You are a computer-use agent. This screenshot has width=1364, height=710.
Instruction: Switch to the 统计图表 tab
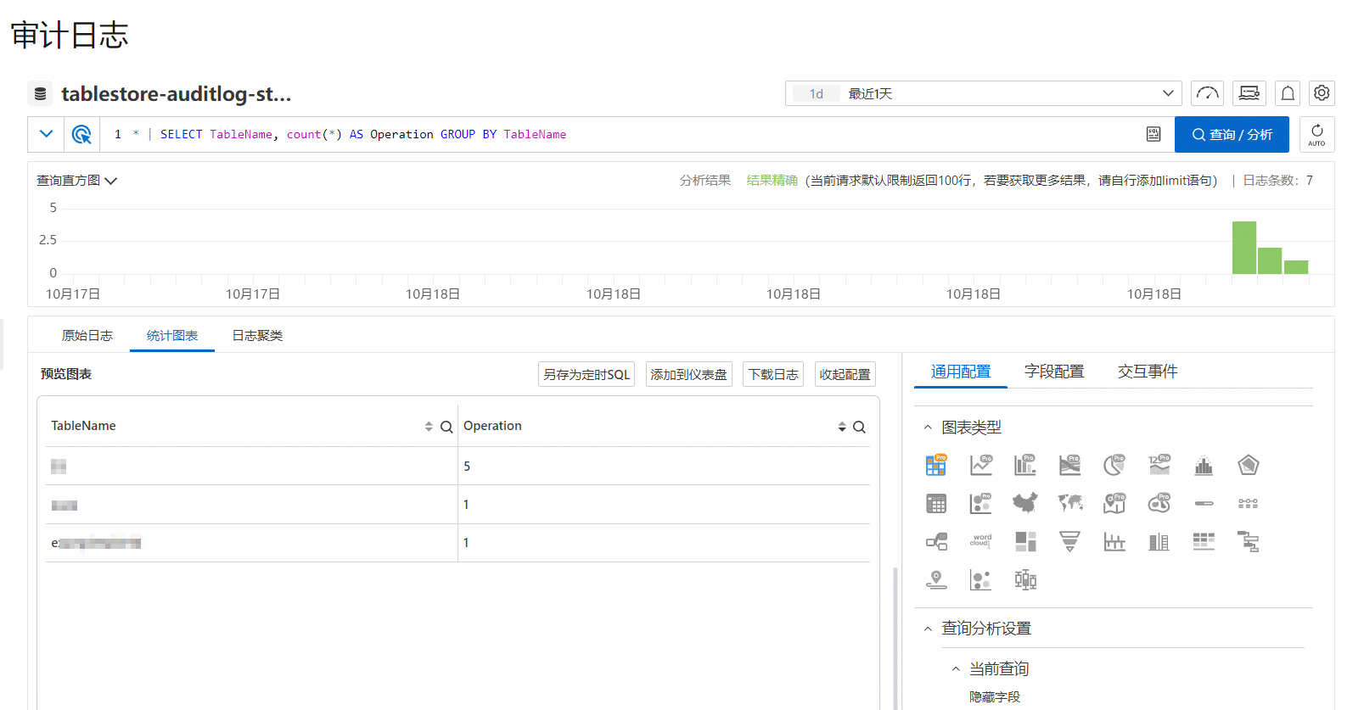click(172, 336)
